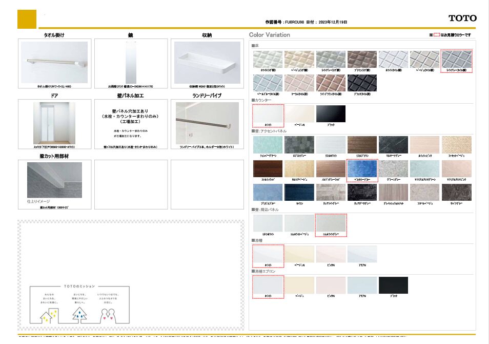This screenshot has height=344, width=489.
Task: Select the white-beige surrounding panel swatch
Action: click(x=299, y=223)
